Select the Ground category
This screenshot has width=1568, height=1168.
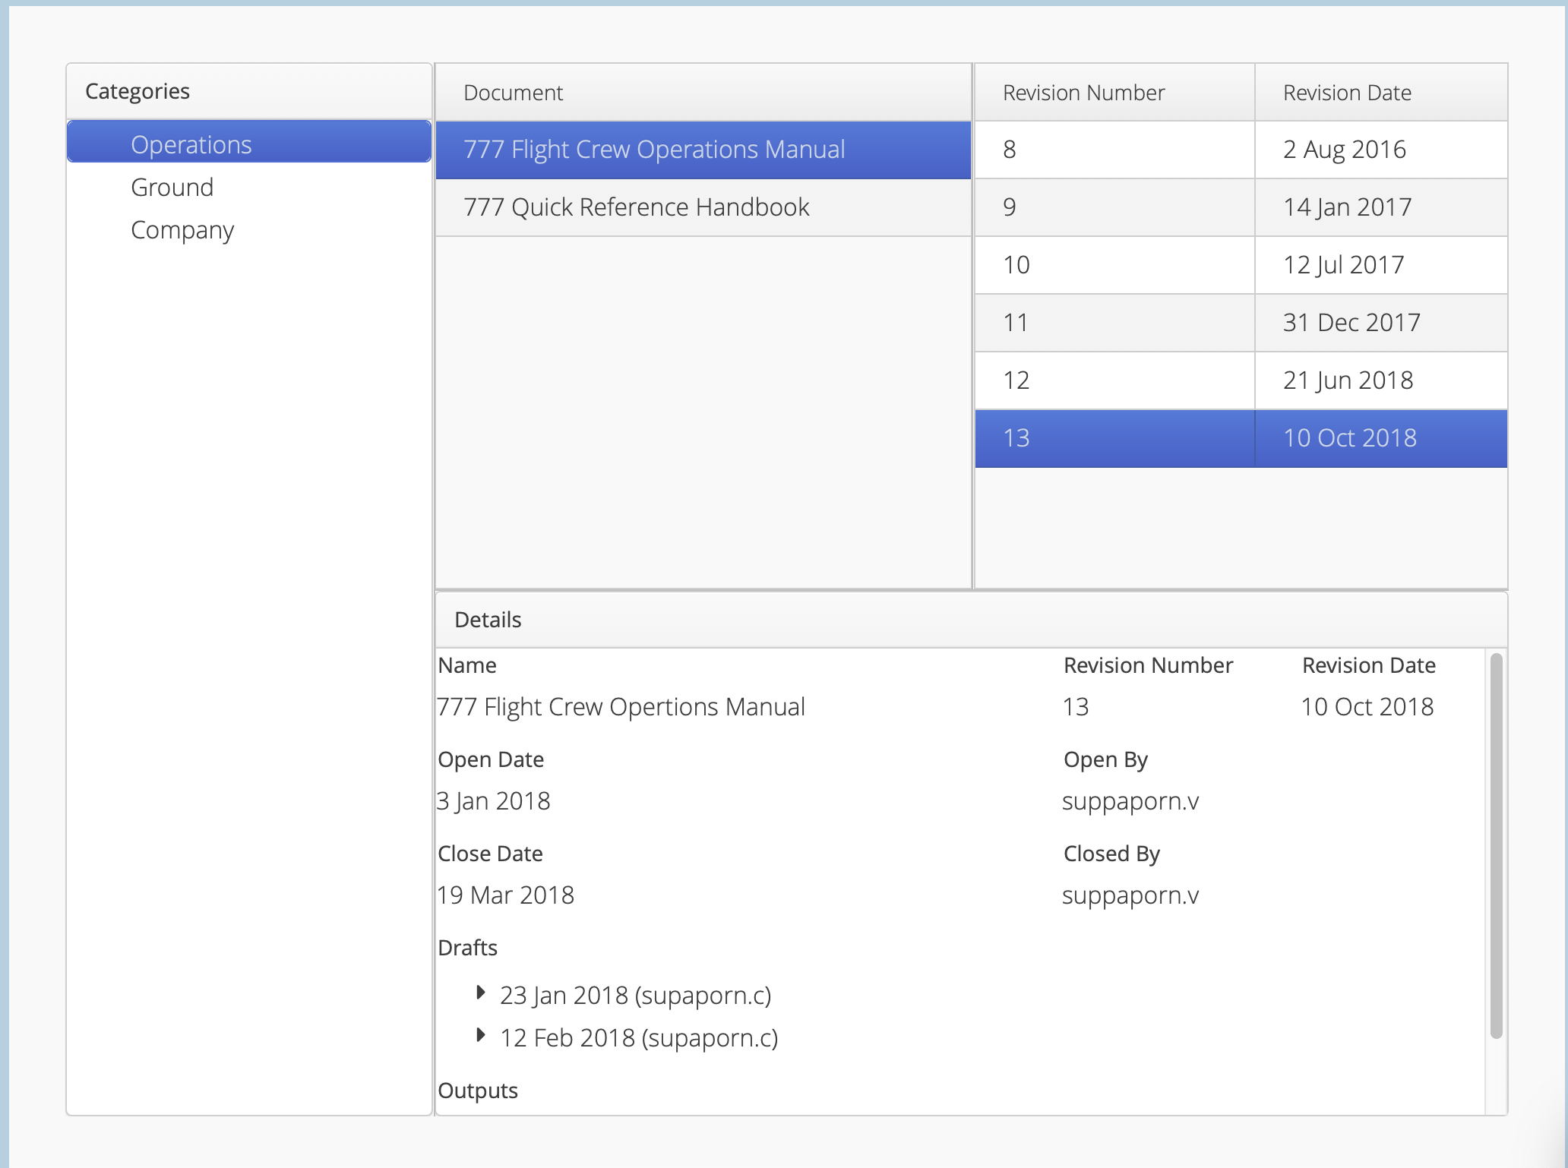(x=172, y=187)
